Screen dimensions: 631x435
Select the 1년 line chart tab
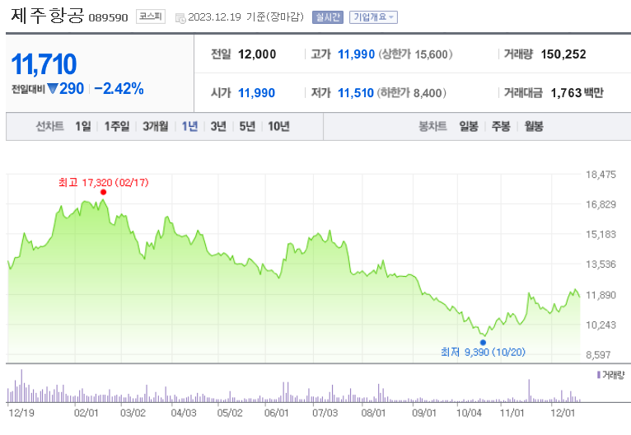pyautogui.click(x=189, y=126)
